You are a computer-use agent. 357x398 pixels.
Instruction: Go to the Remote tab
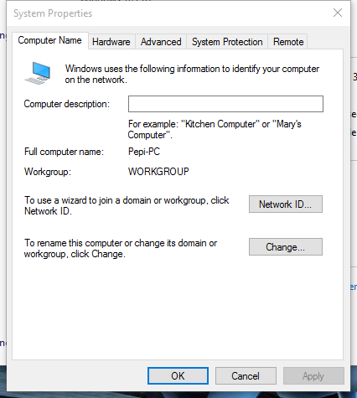tap(288, 42)
